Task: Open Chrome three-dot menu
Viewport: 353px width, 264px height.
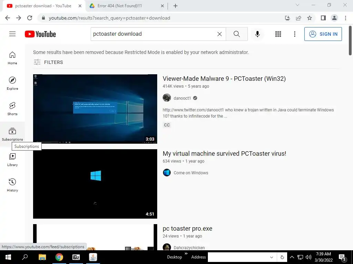Action: pyautogui.click(x=345, y=18)
